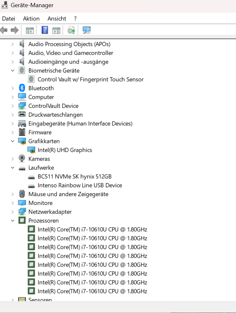Click icon beside ControlVault Device

(x=22, y=106)
